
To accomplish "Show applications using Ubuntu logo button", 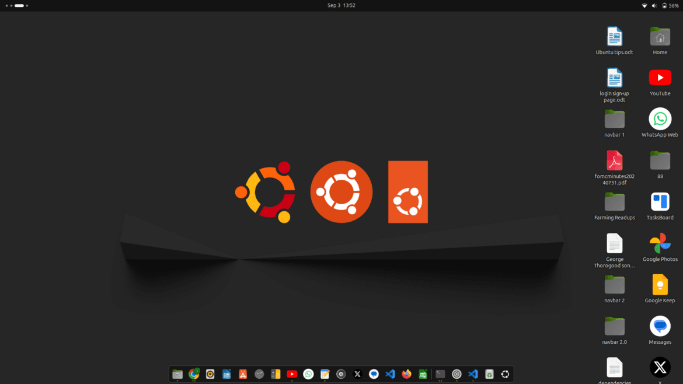I will click(x=506, y=374).
